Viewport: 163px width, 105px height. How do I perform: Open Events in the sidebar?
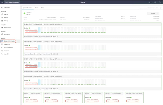click(x=6, y=17)
